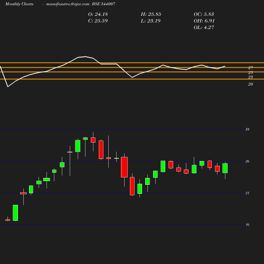
Task: Click the 'BSE 544007' symbol label
Action: [103, 4]
